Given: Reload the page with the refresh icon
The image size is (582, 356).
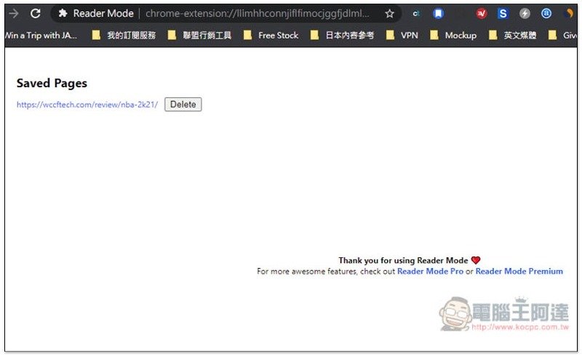Looking at the screenshot, I should (x=35, y=14).
